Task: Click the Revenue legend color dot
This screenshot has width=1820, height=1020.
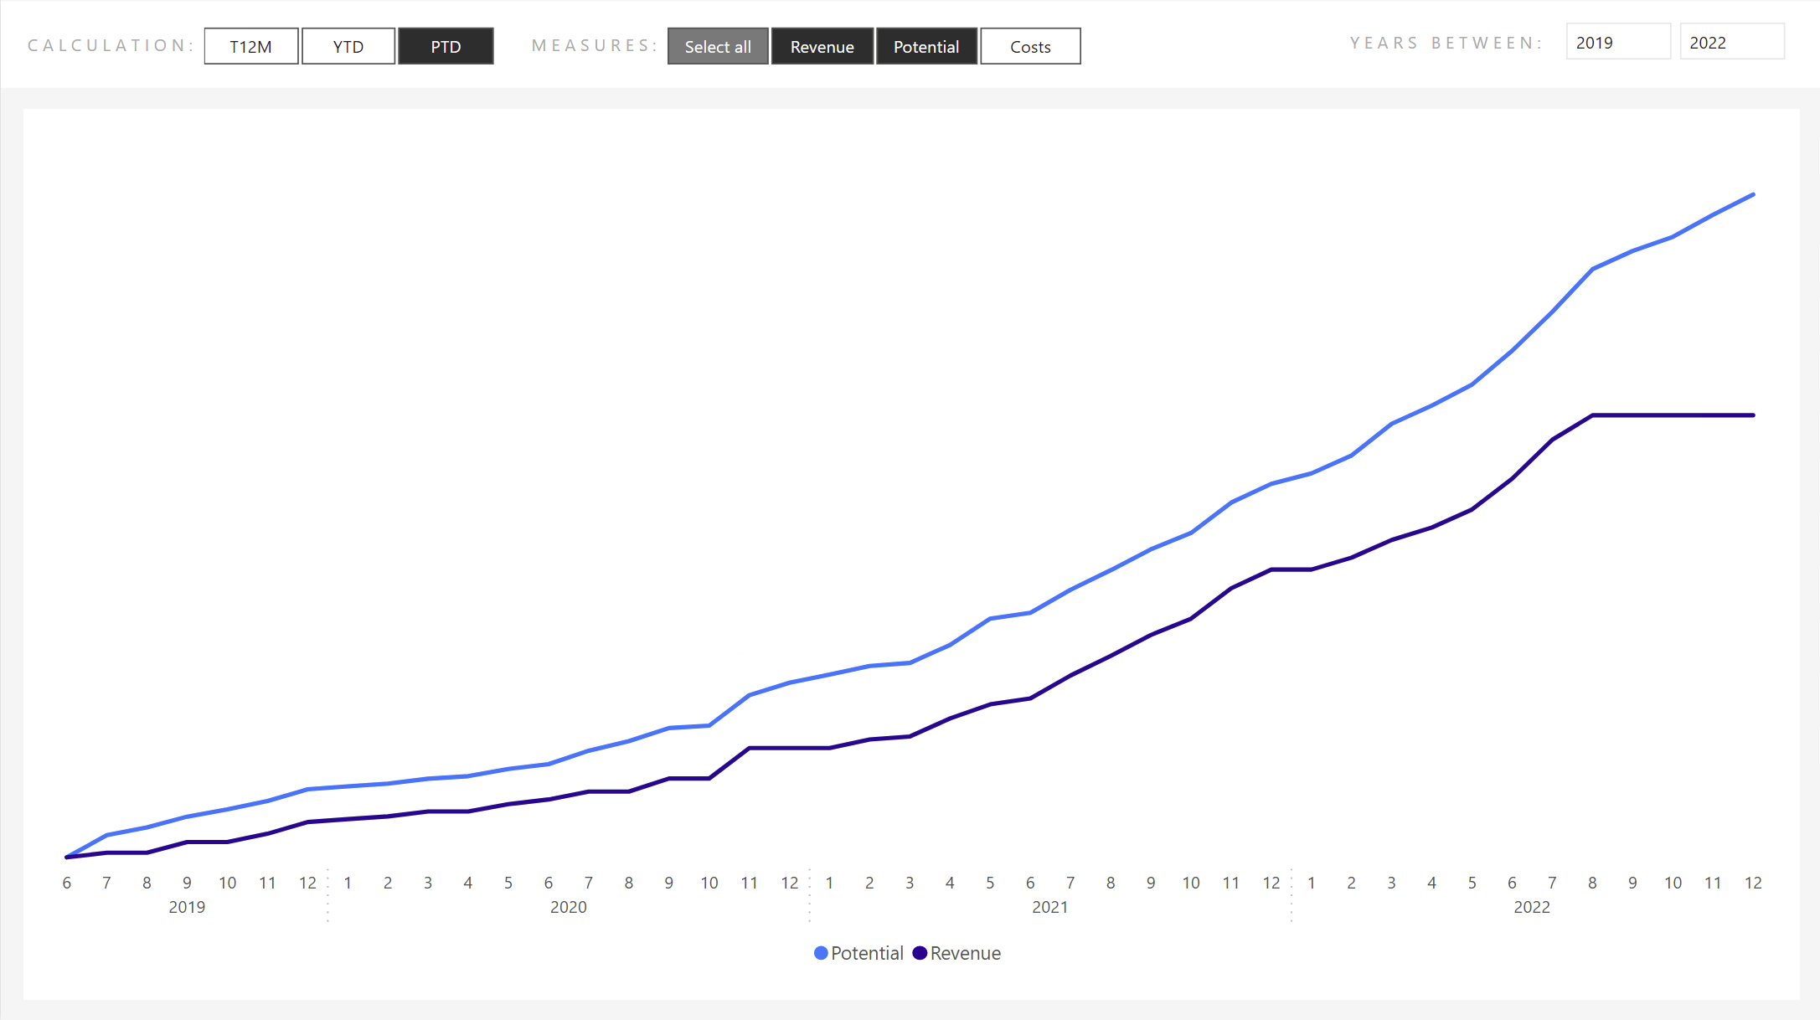Action: coord(920,953)
